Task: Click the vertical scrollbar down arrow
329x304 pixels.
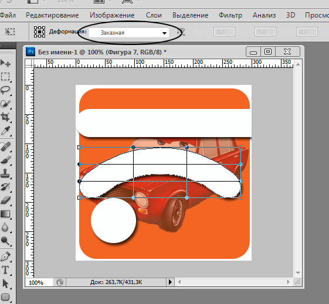Action: [x=298, y=273]
